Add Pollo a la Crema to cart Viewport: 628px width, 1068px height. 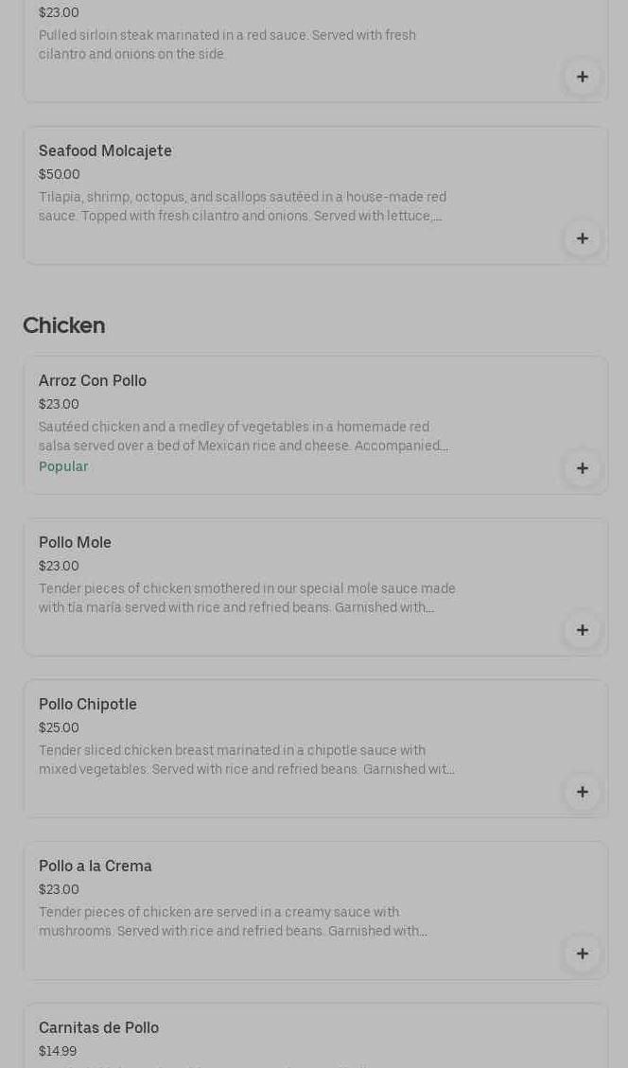tap(582, 954)
